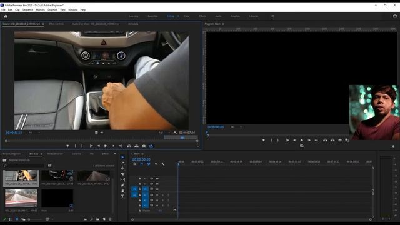Open Comparison View in Program monitor
Screen dimensions: 400x225
[347, 140]
